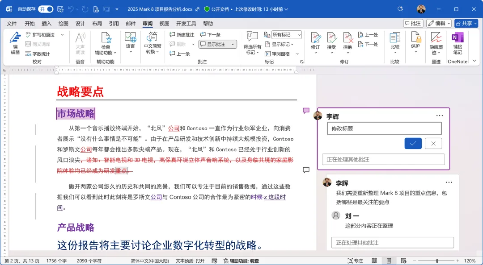
Task: Collapse the ribbon with the chevron
Action: (x=475, y=61)
